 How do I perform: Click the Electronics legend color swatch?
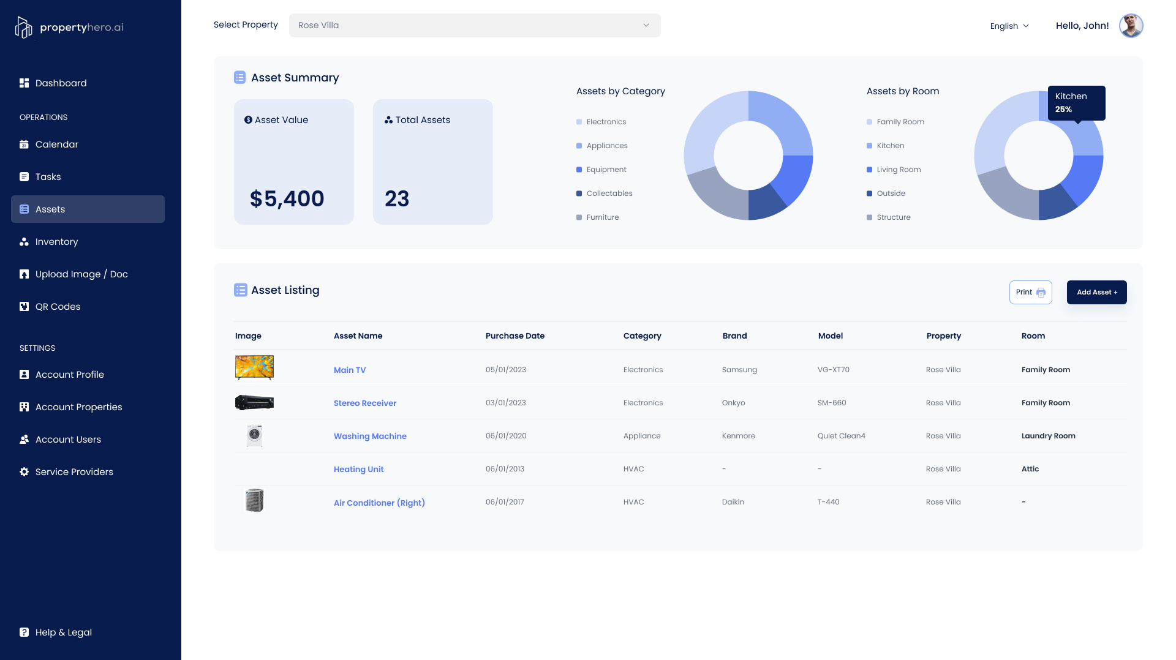tap(579, 122)
